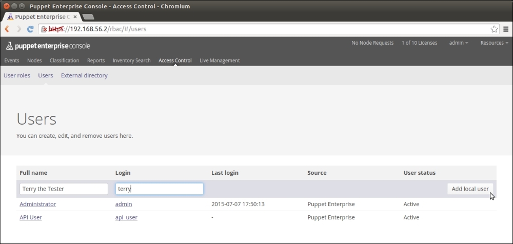Screen dimensions: 513x244
Task: Click the browser forward arrow icon
Action: pos(19,29)
